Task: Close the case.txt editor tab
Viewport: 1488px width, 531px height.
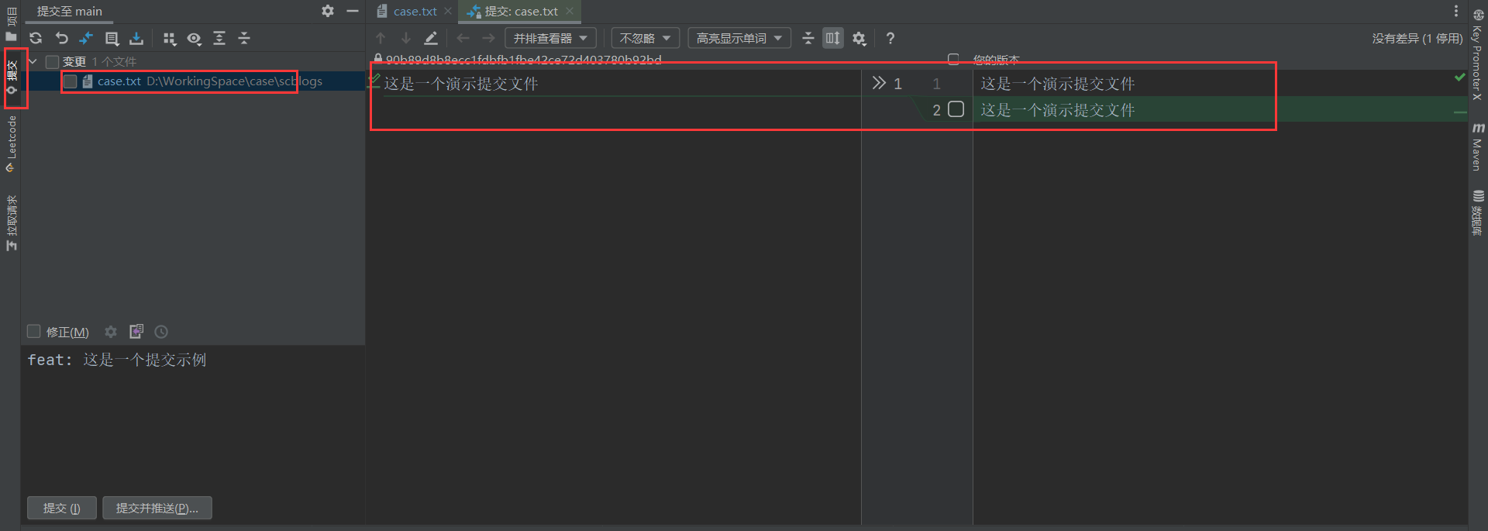Action: [x=448, y=12]
